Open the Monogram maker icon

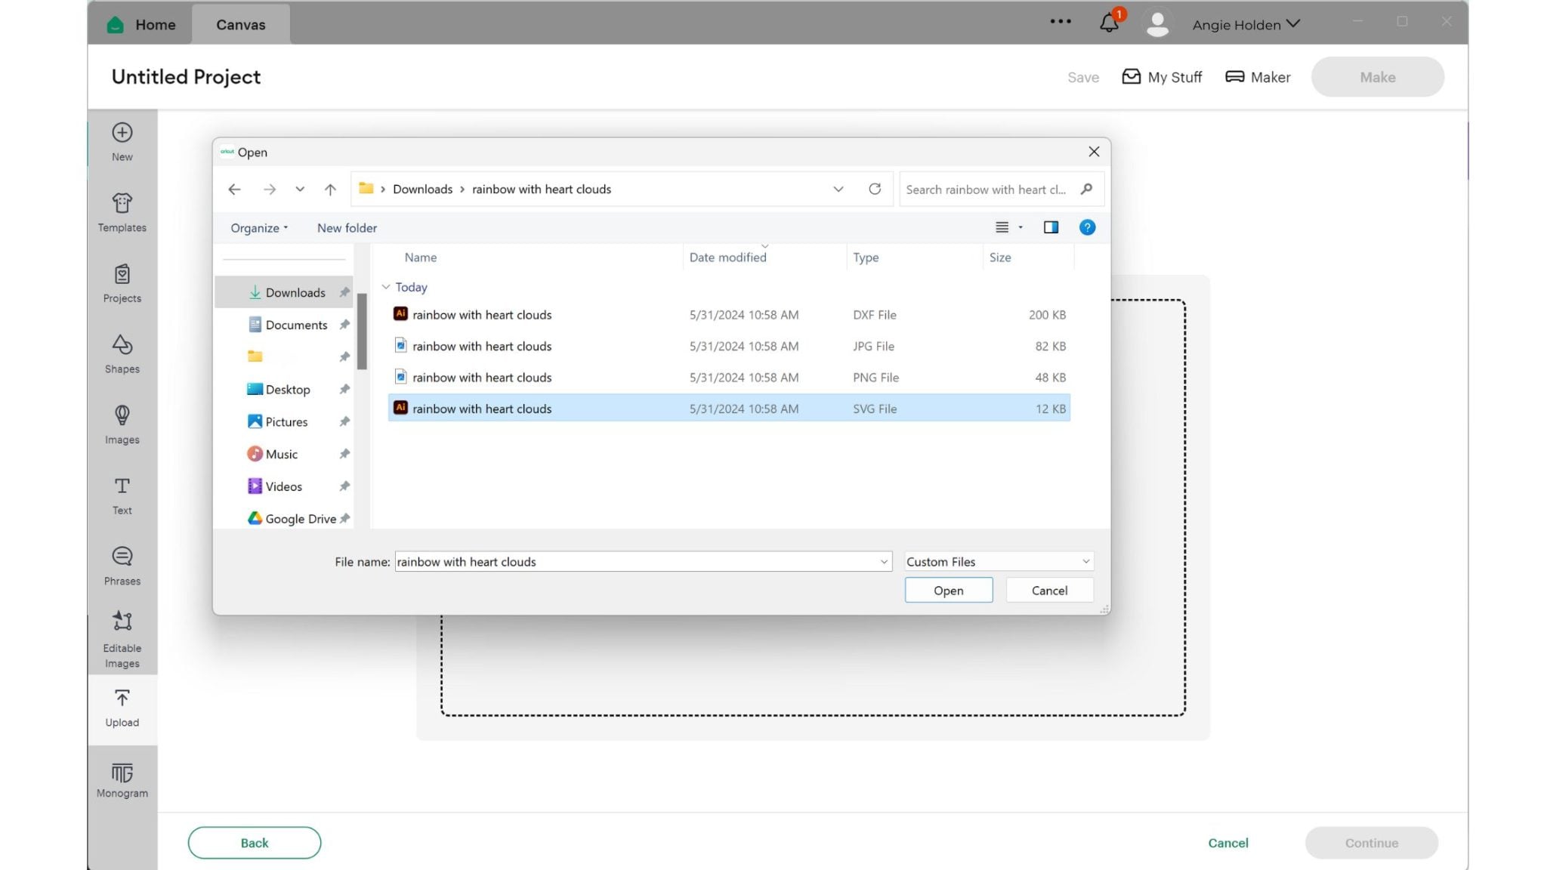coord(122,779)
